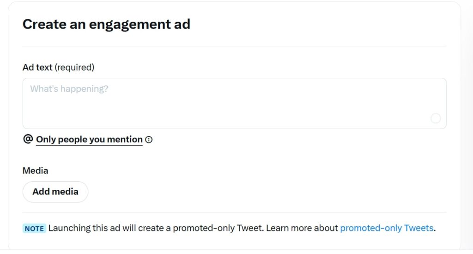473x254 pixels.
Task: Click the blue NOTE badge
Action: click(x=34, y=228)
